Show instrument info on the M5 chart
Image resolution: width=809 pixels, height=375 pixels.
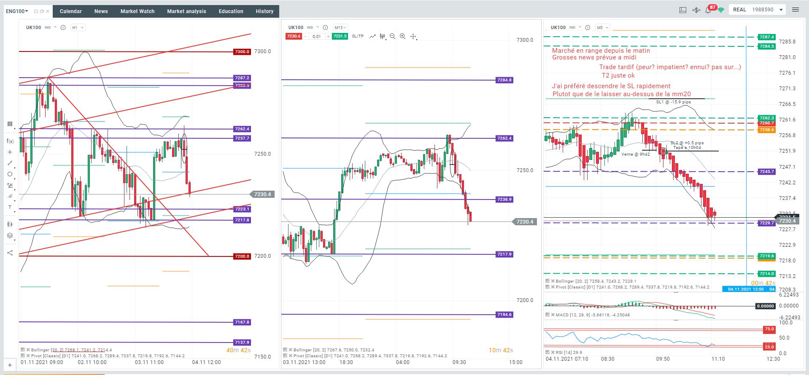(588, 27)
